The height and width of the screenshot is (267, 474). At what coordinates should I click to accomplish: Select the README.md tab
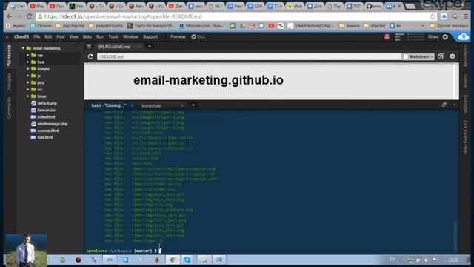tap(114, 47)
